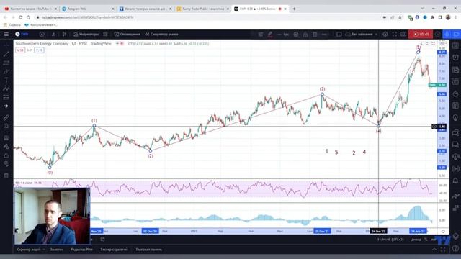Open indicator templates grid icon

pos(105,35)
